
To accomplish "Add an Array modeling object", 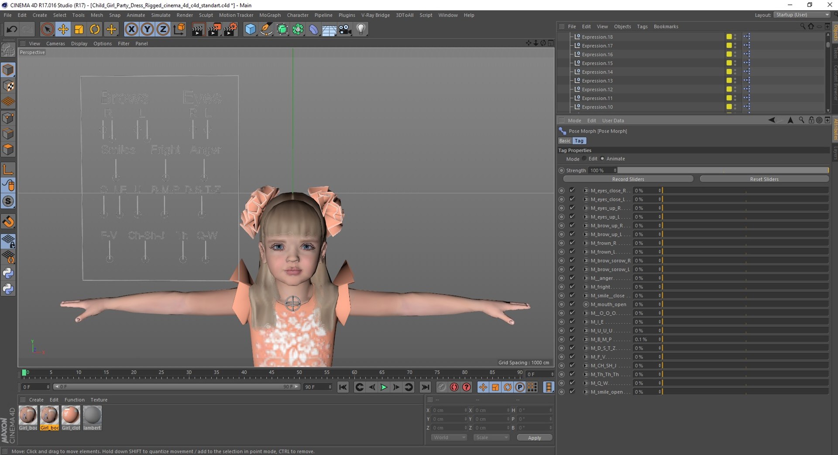I will click(x=298, y=29).
